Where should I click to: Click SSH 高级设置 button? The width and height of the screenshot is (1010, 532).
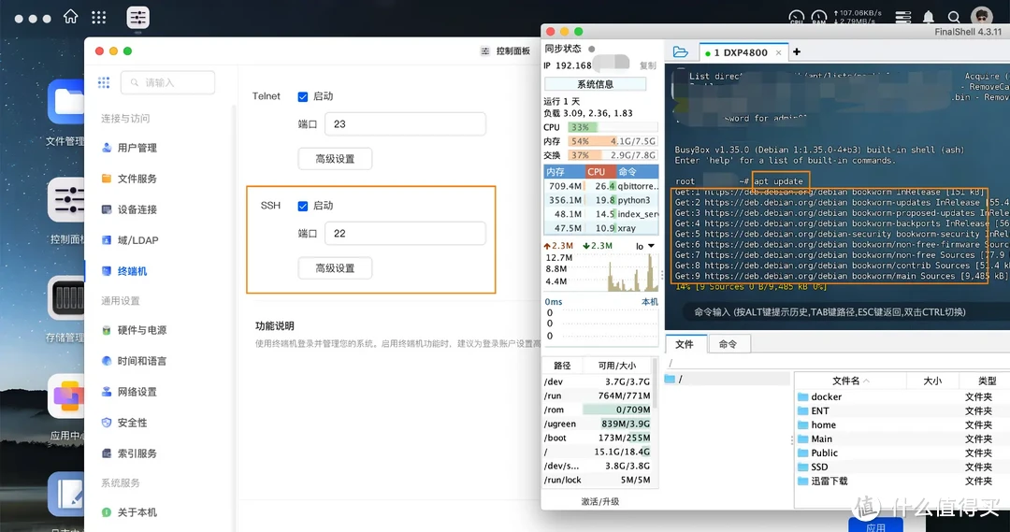point(335,268)
